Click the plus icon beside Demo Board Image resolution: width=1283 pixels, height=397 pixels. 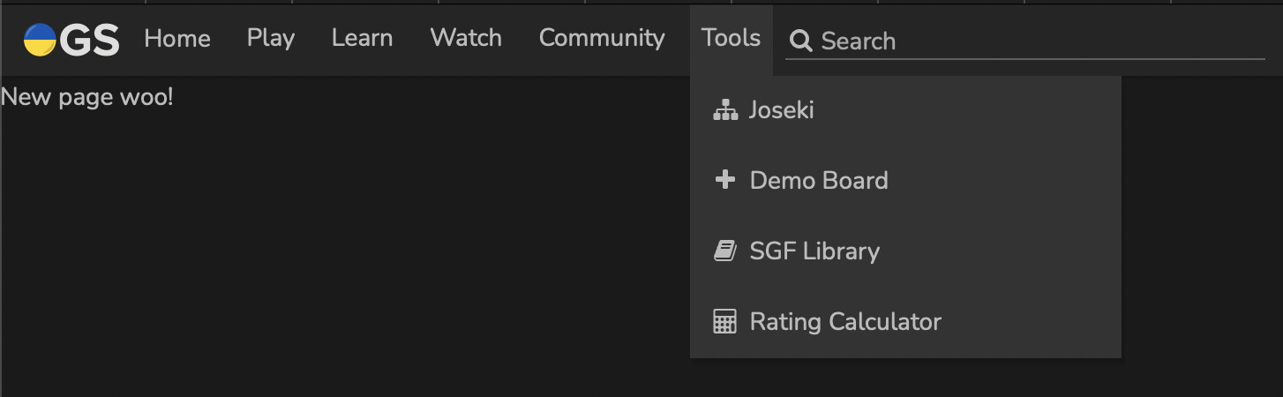point(724,181)
